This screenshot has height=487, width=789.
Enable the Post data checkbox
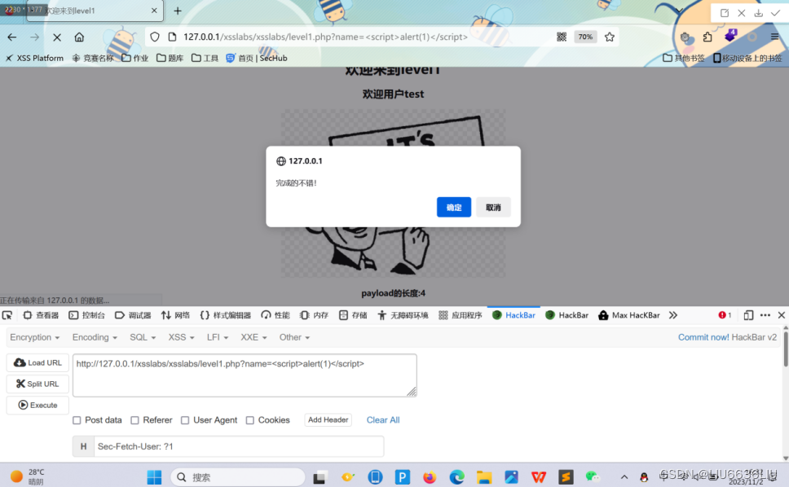pos(77,420)
